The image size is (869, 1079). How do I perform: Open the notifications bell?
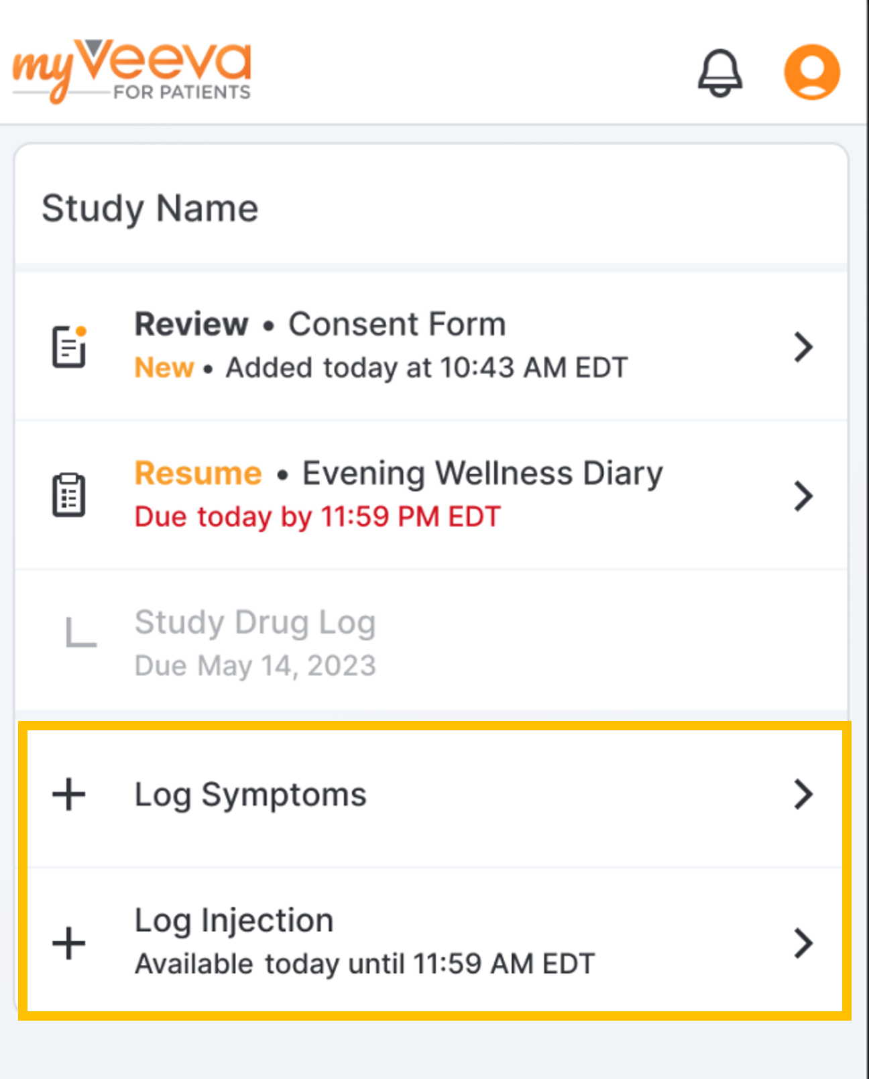tap(720, 72)
